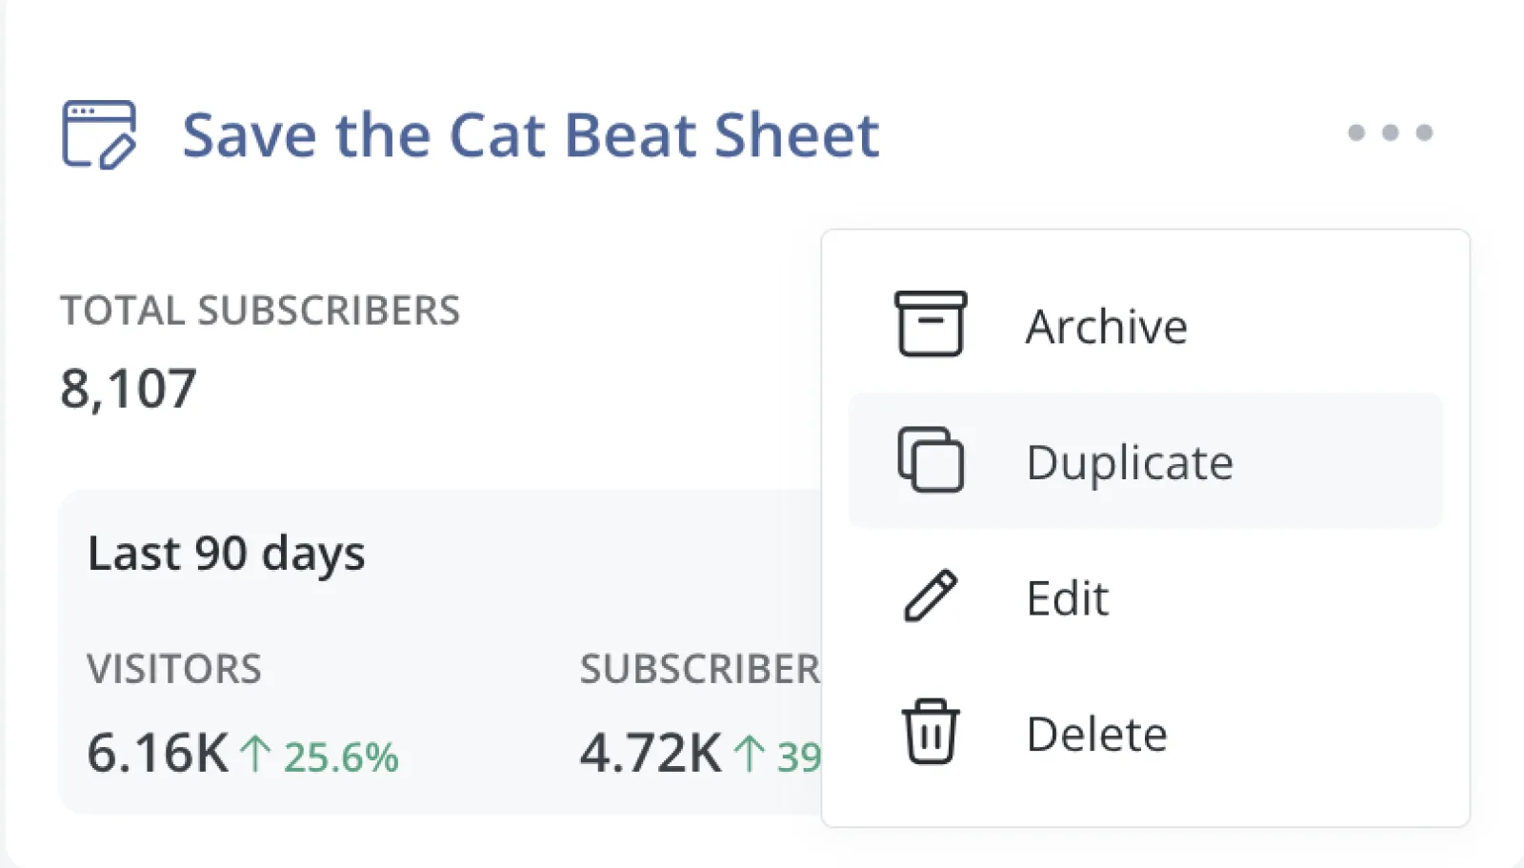Click the landing page icon beside the title
This screenshot has height=868, width=1524.
[99, 134]
